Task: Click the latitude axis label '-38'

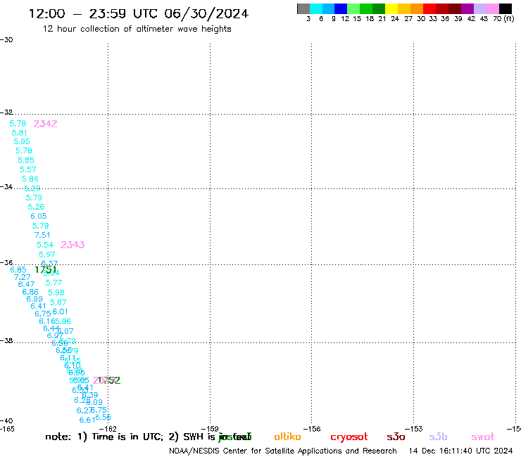Action: (x=6, y=341)
